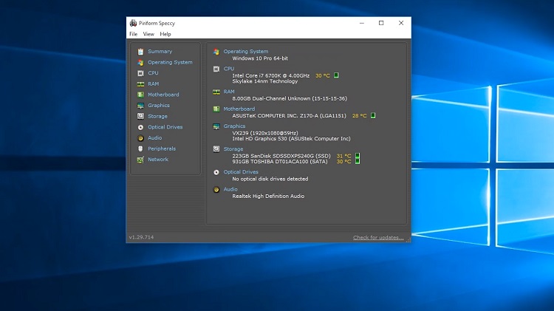This screenshot has width=554, height=311.
Task: Open the Help menu
Action: (x=165, y=34)
